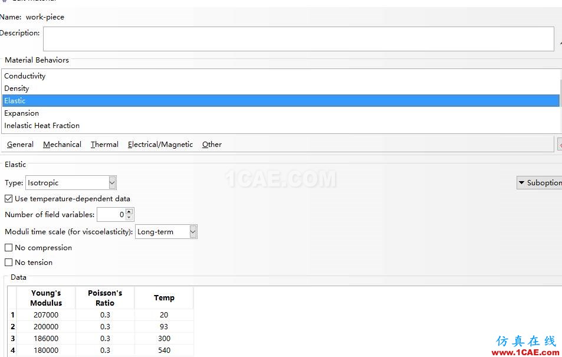Open the Suboptions dropdown button
This screenshot has width=562, height=357.
point(539,182)
